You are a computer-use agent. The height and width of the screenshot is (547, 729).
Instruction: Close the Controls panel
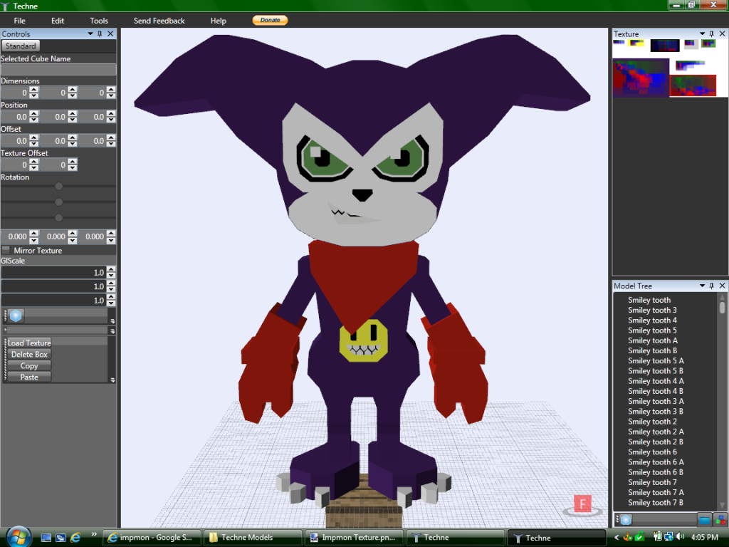(110, 34)
